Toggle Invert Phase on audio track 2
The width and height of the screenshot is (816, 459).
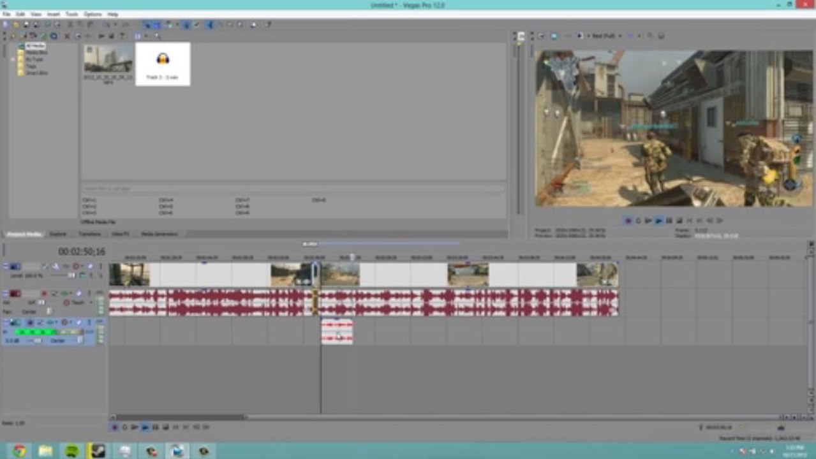click(x=54, y=293)
